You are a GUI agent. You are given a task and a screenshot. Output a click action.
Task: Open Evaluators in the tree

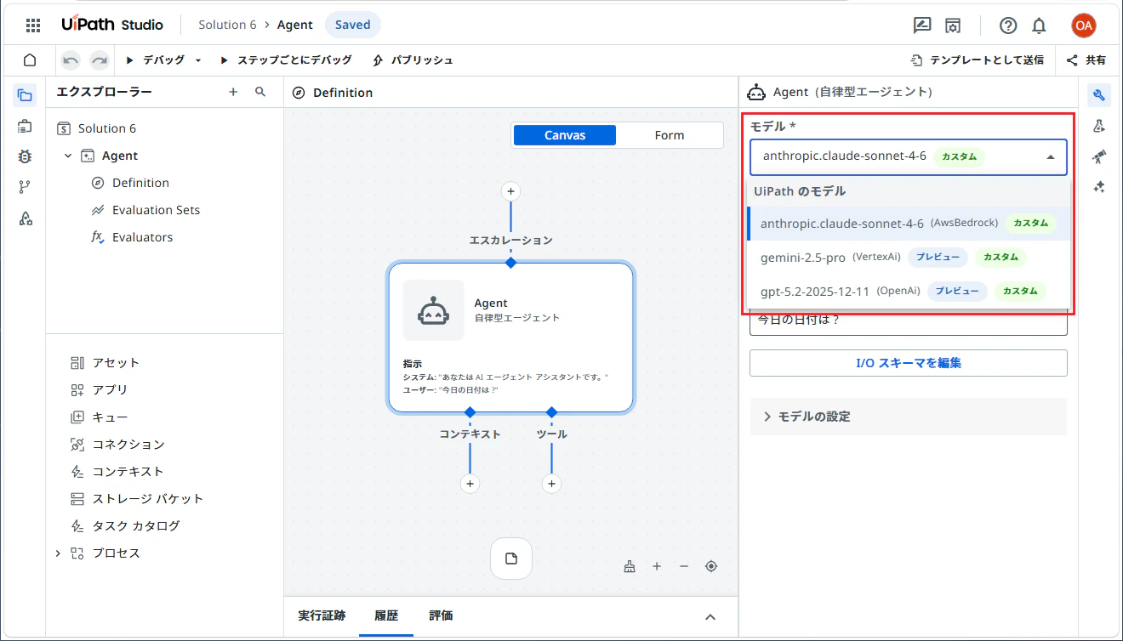point(142,237)
